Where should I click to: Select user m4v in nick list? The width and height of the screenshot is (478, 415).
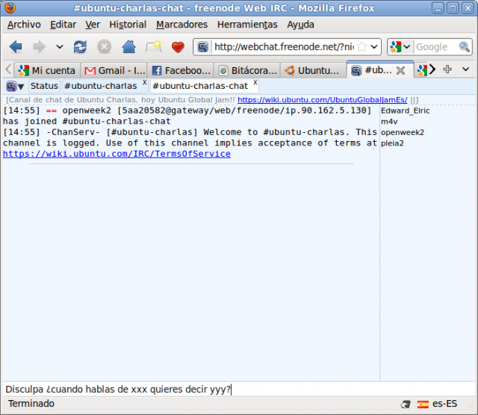tap(389, 122)
